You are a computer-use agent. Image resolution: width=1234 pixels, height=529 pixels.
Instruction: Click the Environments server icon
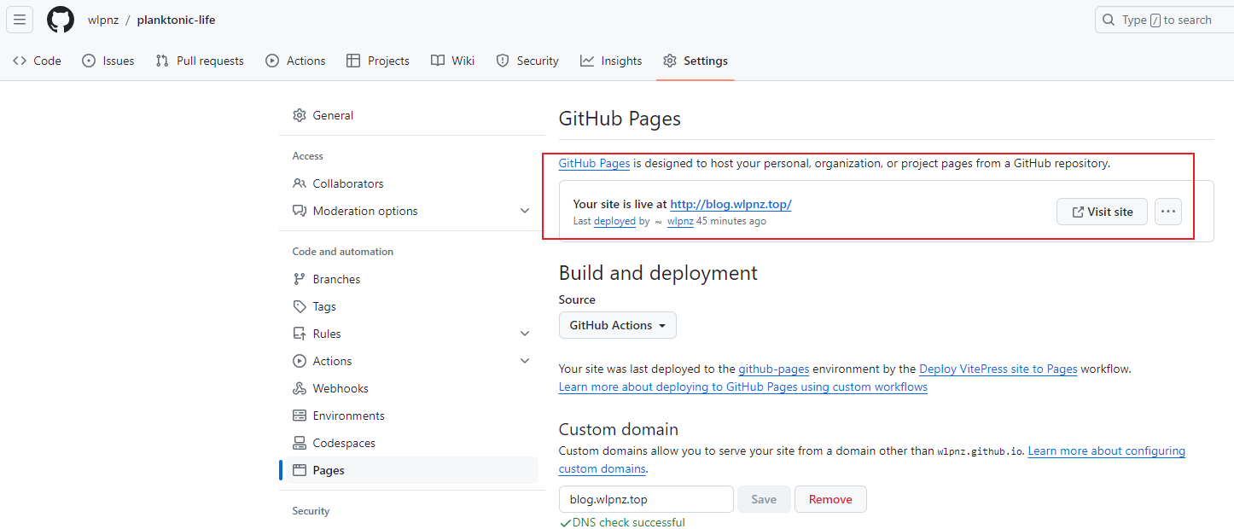[300, 416]
